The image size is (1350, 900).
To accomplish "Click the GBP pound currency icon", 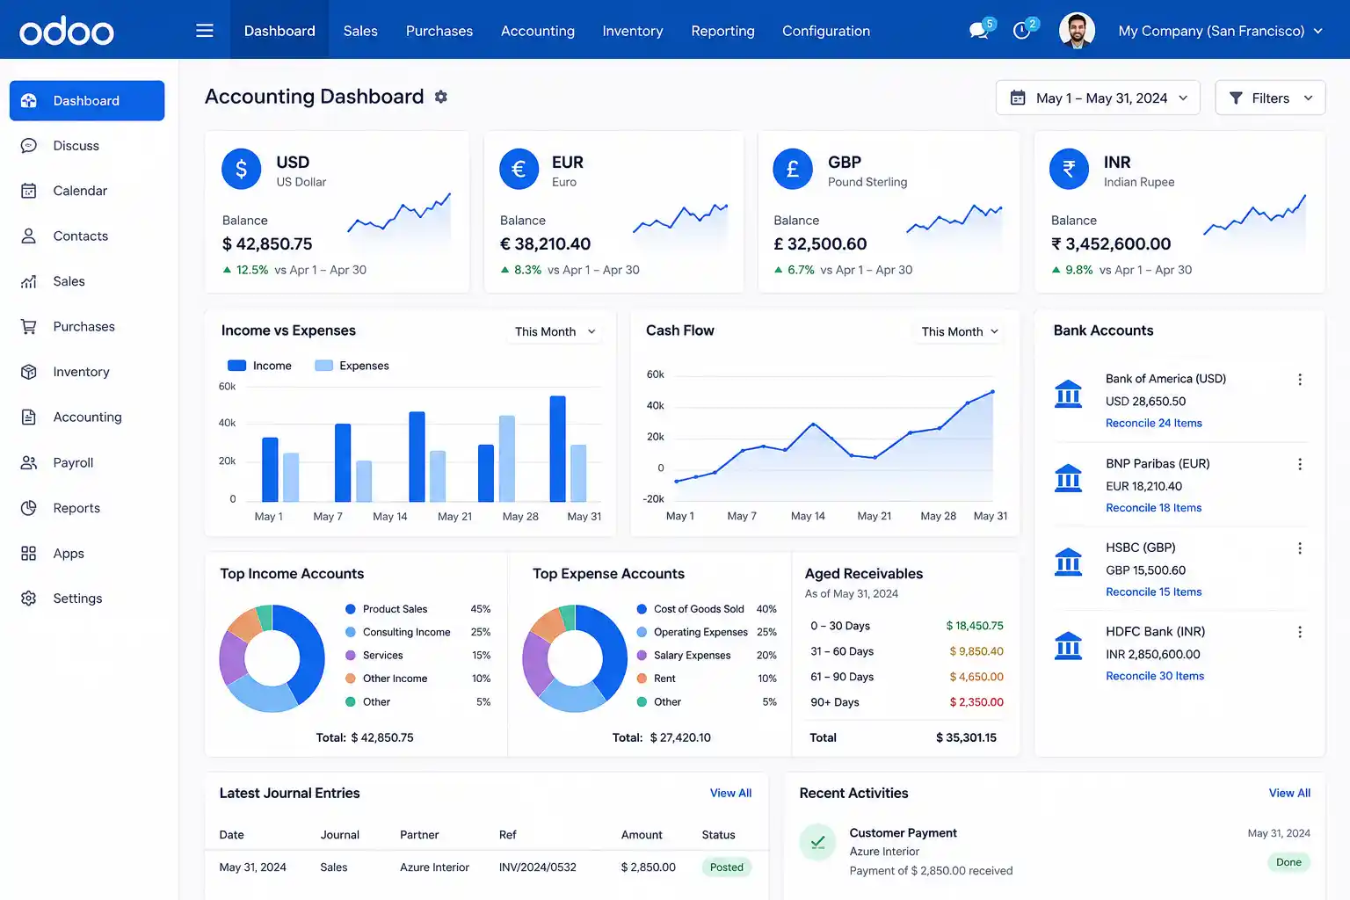I will (793, 169).
